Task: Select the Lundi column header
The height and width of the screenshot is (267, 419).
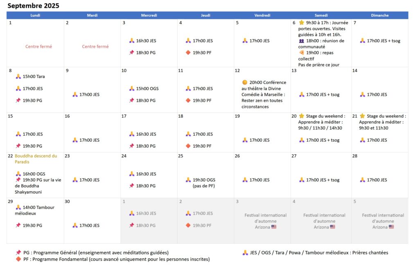Action: pyautogui.click(x=35, y=15)
